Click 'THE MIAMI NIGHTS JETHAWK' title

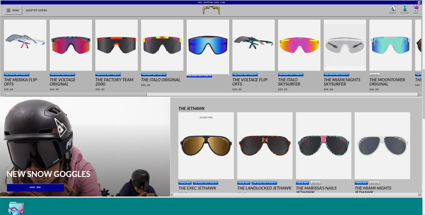(x=373, y=190)
